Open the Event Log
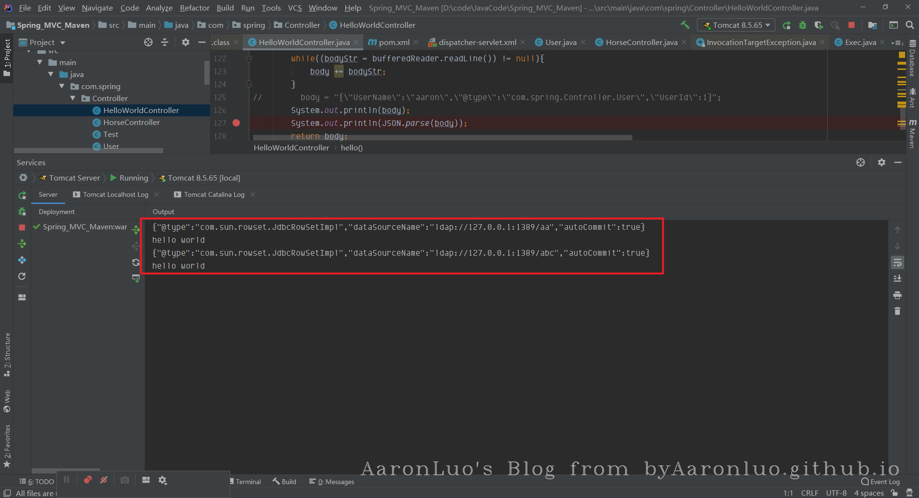The height and width of the screenshot is (498, 919). (x=880, y=482)
